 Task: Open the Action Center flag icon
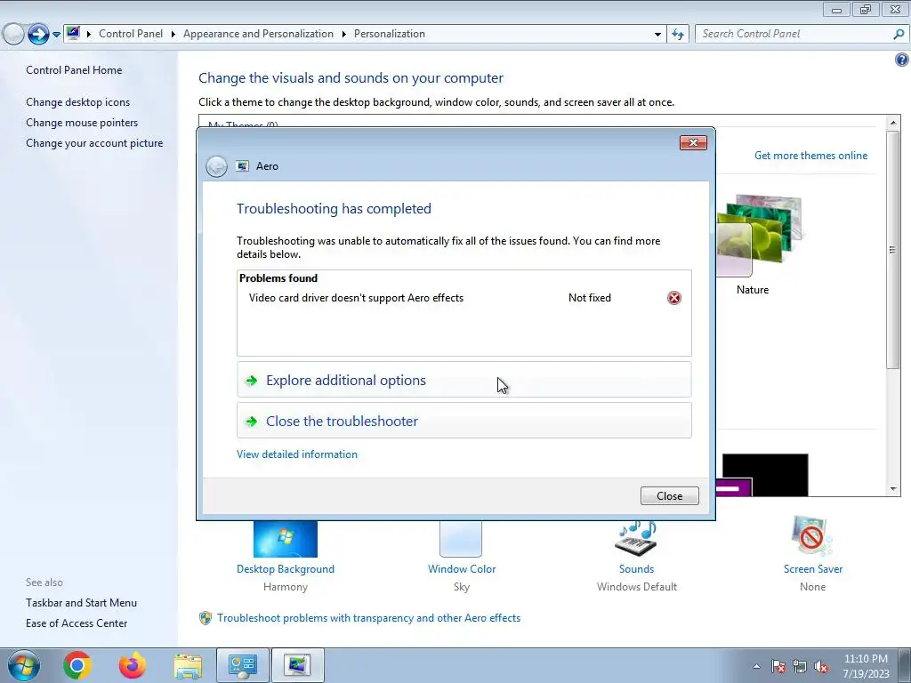(x=778, y=666)
